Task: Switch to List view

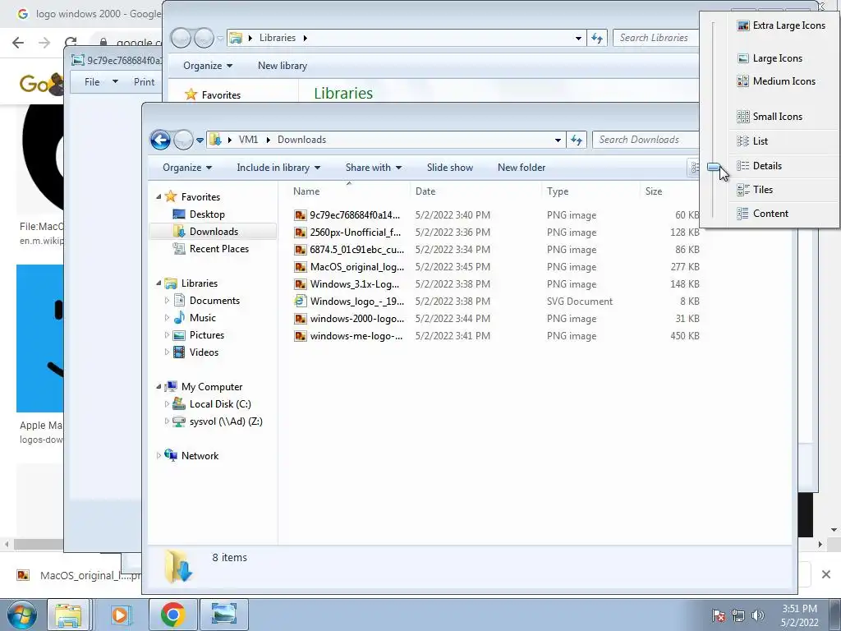Action: [753, 141]
